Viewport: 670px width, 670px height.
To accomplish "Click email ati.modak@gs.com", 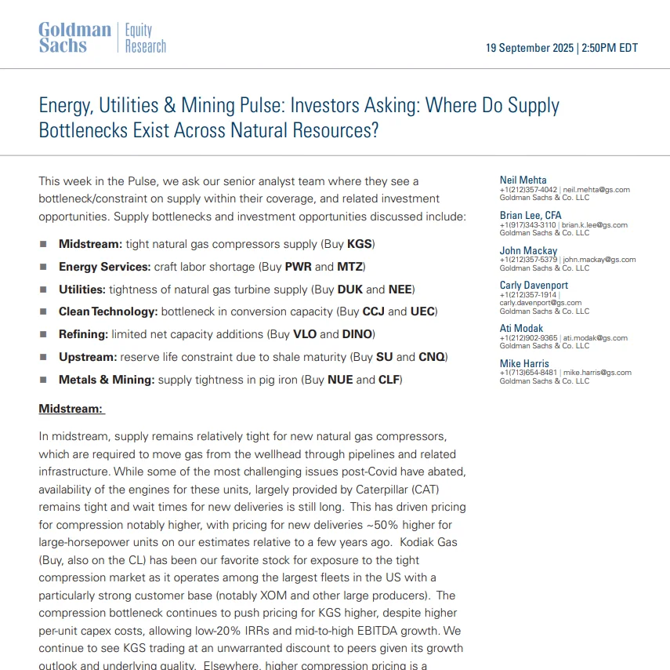I will [596, 337].
